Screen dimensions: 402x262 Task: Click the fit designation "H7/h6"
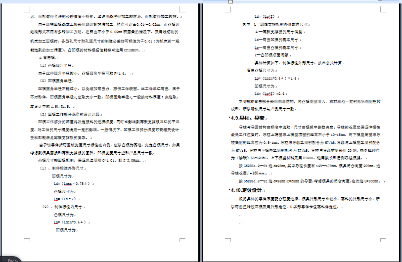point(330,142)
